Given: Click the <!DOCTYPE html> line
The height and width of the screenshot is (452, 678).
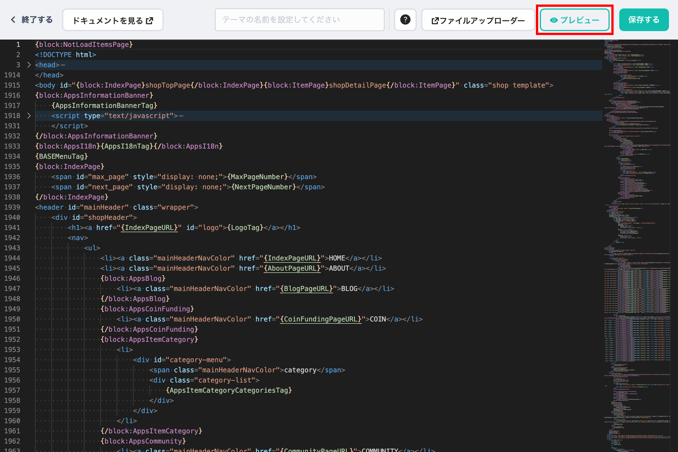Looking at the screenshot, I should coord(66,55).
